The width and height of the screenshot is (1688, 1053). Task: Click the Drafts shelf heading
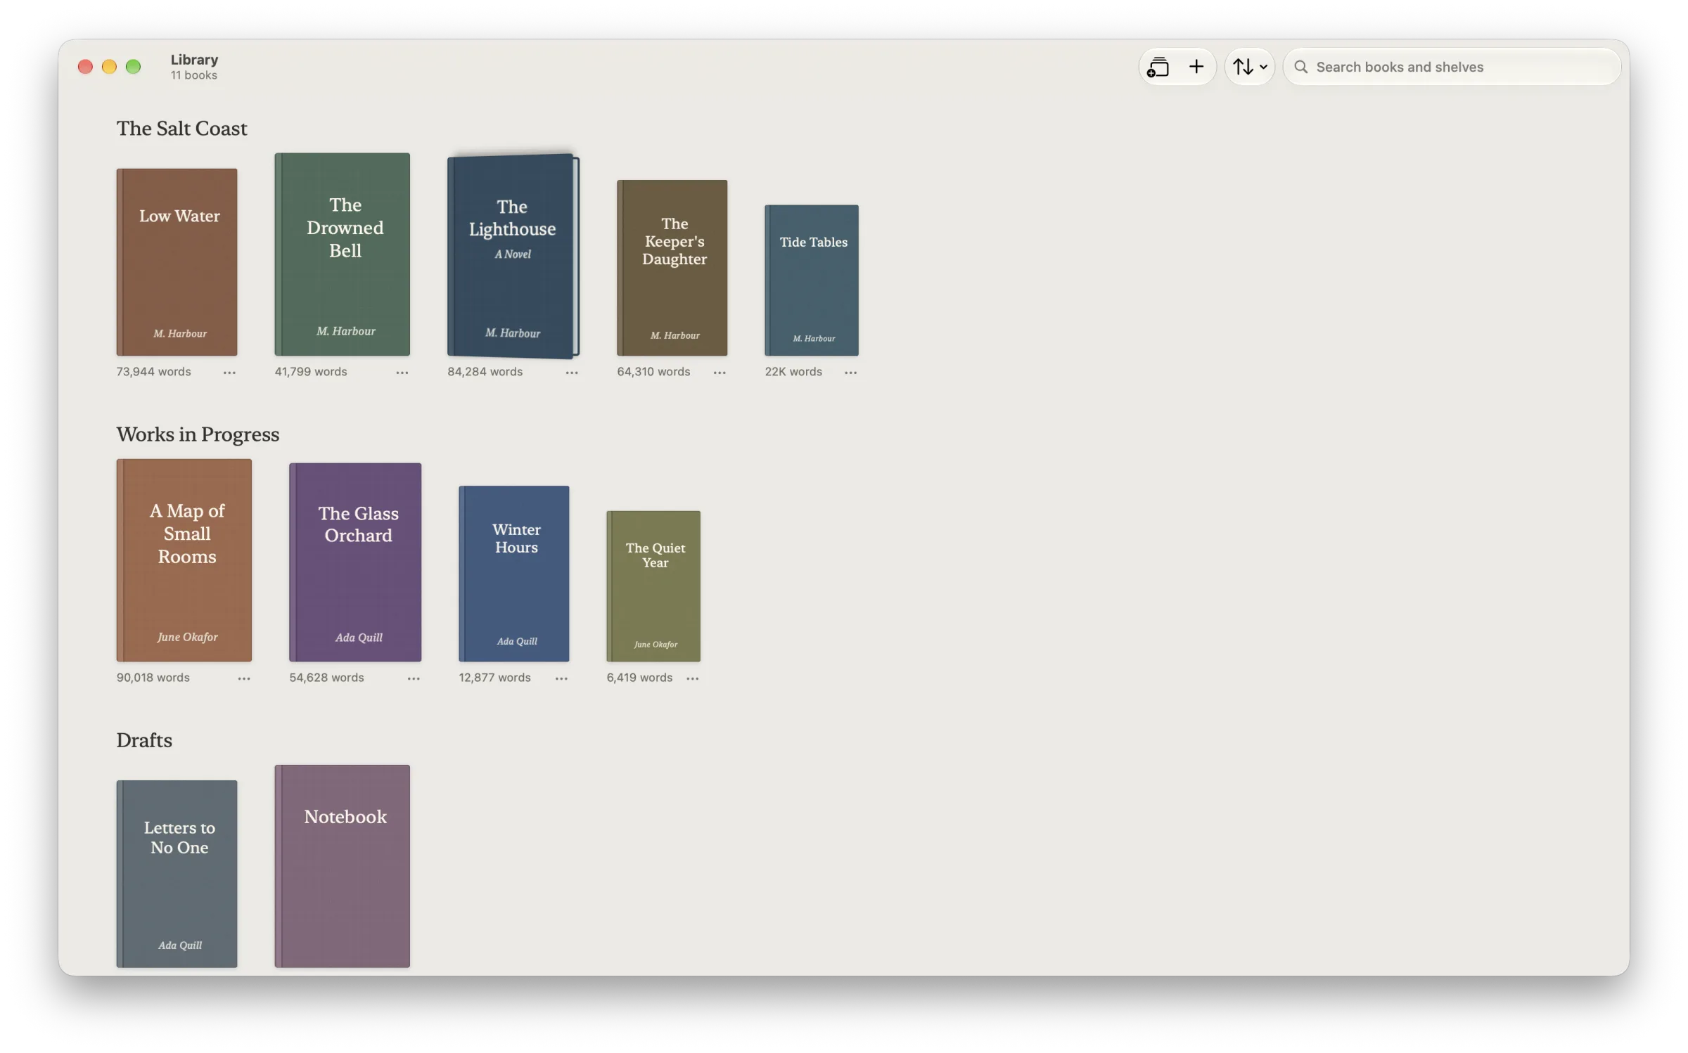[x=144, y=740]
